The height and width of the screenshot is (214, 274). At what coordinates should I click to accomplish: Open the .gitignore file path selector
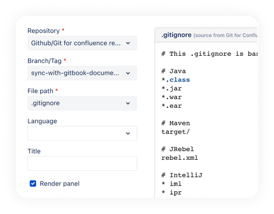coord(82,103)
